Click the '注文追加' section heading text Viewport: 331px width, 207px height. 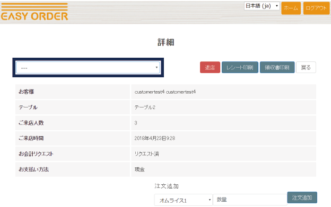coord(167,186)
